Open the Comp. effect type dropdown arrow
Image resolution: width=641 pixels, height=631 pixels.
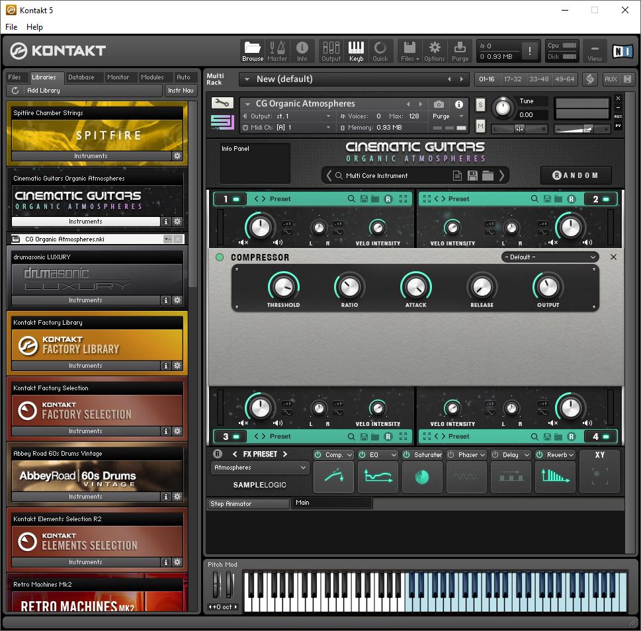(349, 455)
